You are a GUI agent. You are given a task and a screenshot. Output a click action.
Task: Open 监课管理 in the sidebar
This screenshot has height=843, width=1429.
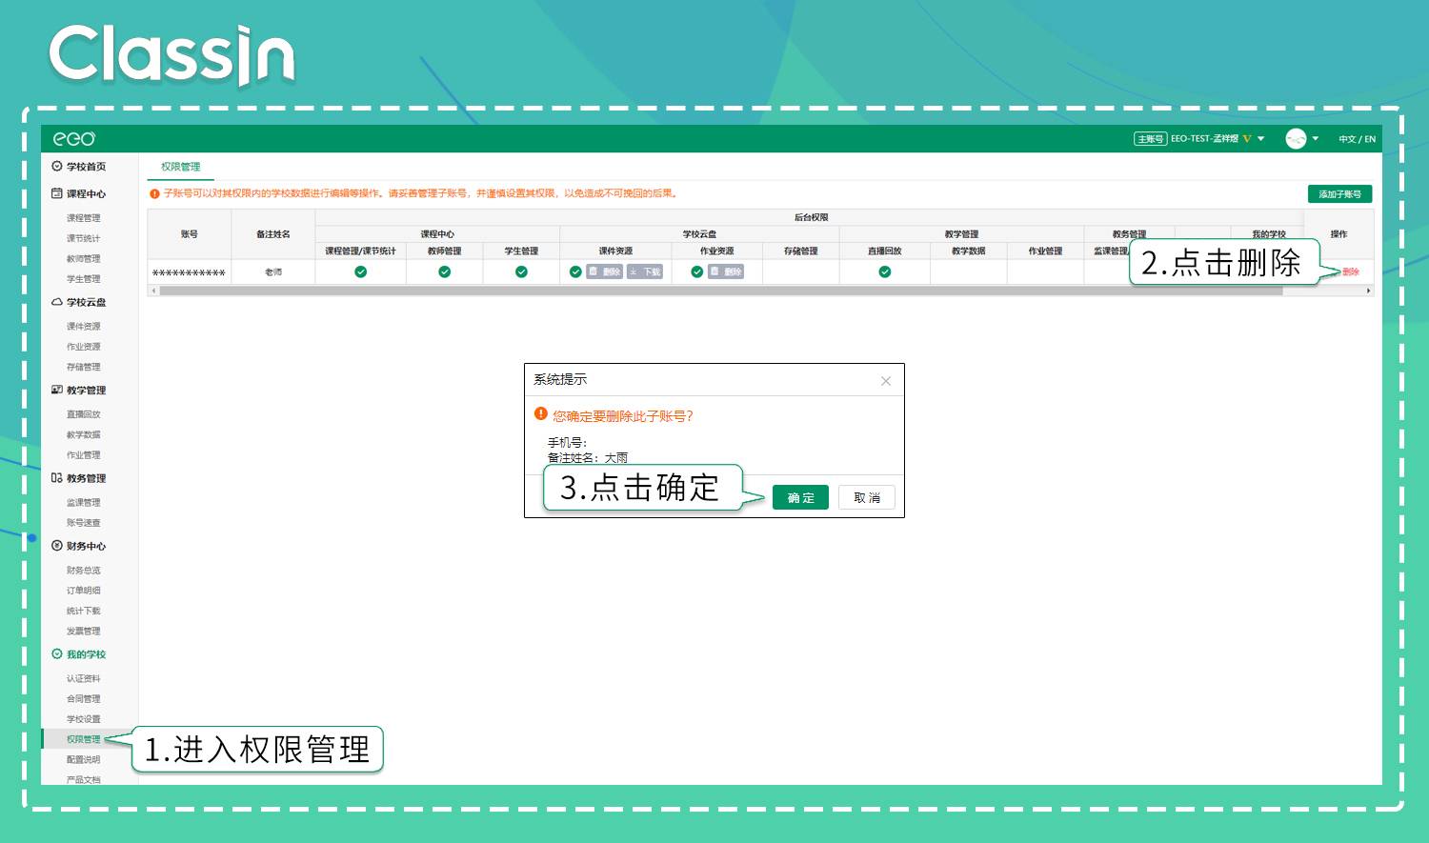[84, 502]
